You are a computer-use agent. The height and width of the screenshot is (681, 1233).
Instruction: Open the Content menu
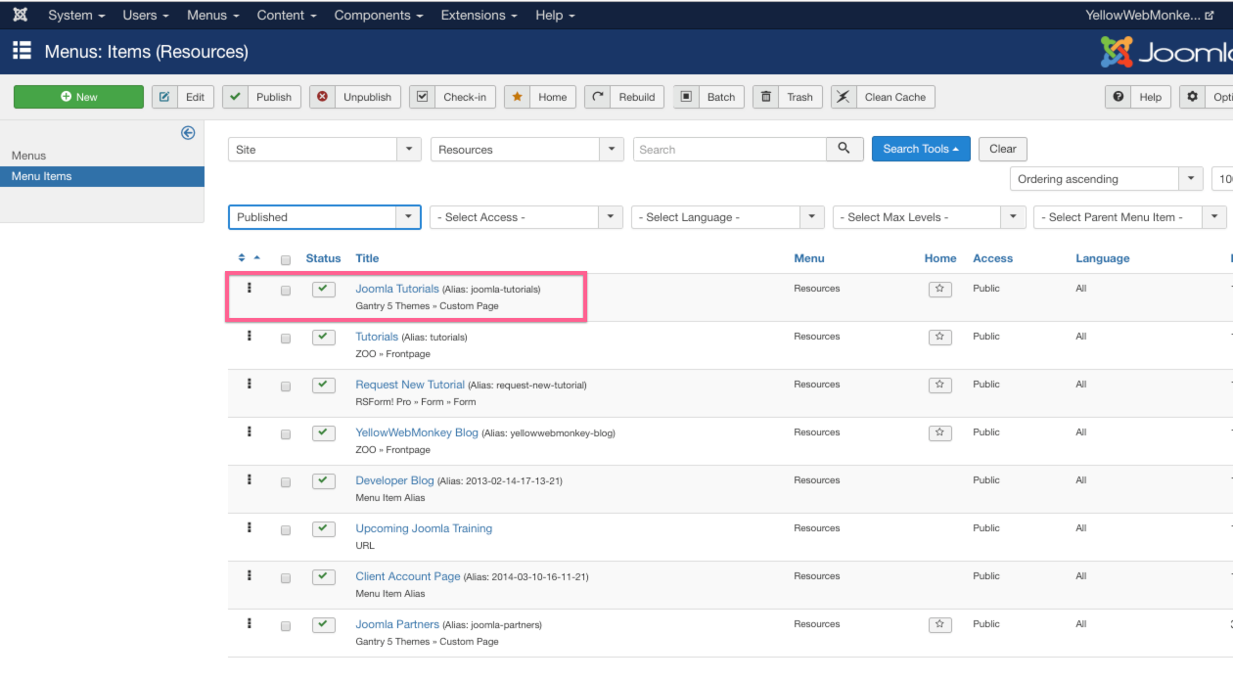287,15
